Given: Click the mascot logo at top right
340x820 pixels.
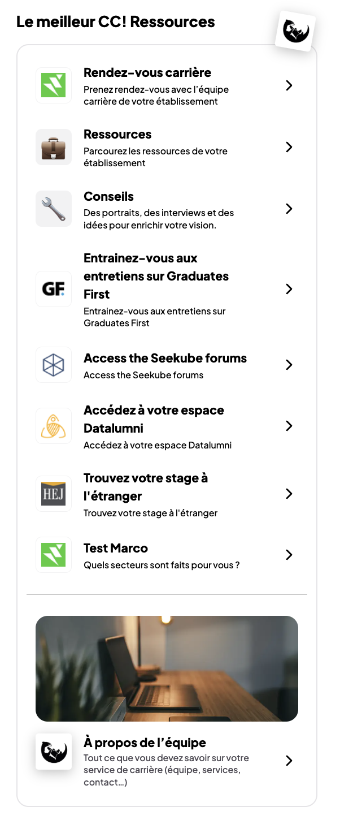Looking at the screenshot, I should point(295,31).
